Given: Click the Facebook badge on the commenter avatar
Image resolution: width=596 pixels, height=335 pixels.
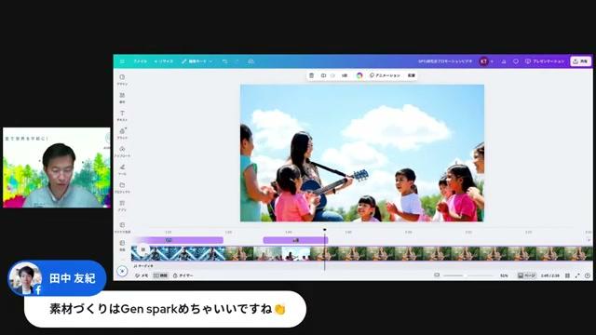Looking at the screenshot, I should coord(38,290).
